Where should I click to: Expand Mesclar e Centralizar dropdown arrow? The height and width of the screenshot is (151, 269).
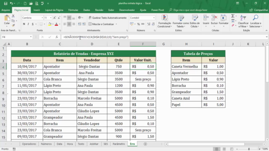[x=116, y=24]
